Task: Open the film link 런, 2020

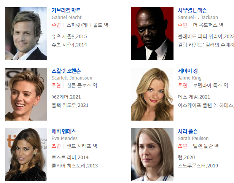Action: 186,158
